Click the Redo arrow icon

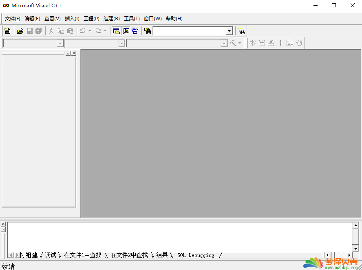pos(98,30)
